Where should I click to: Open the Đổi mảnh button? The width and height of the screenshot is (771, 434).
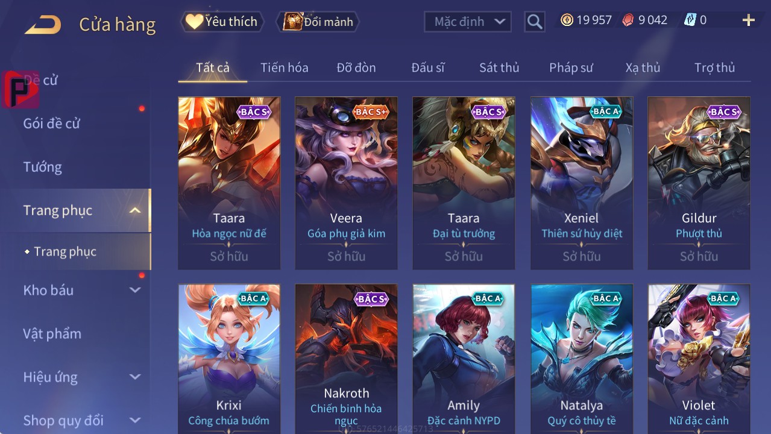[317, 22]
